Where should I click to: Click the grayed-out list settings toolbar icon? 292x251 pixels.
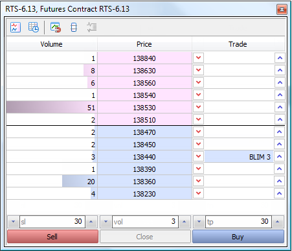tap(92, 27)
